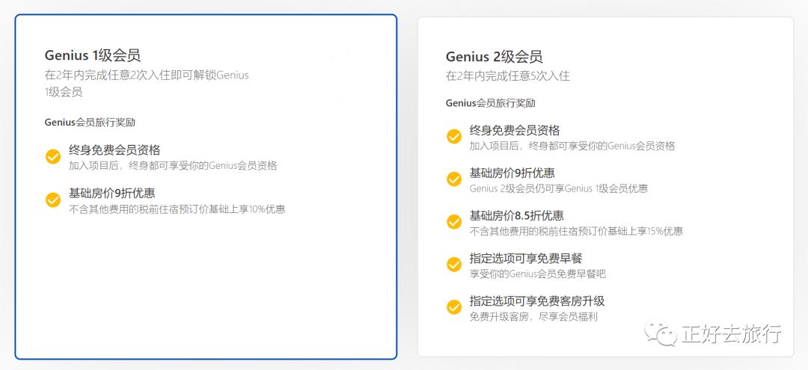Viewport: 808px width, 370px height.
Task: Click 在2年内完成任意5次入住 description
Action: (507, 76)
